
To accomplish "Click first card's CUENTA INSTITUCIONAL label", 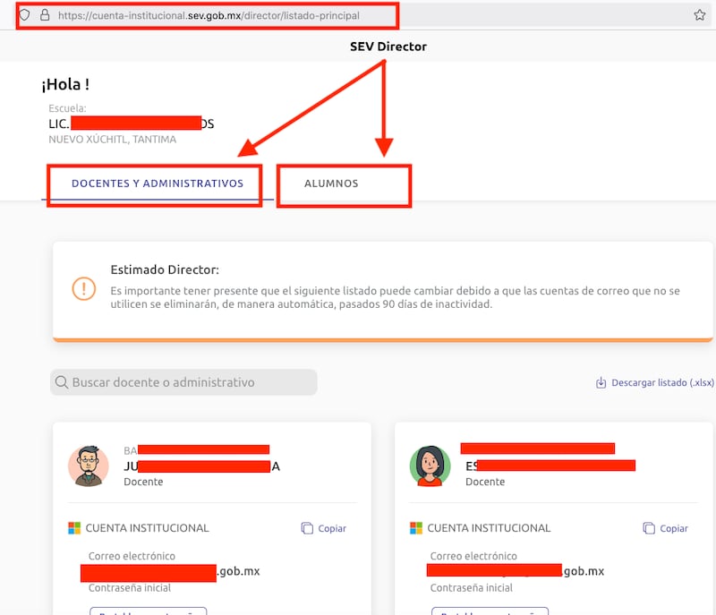I will click(x=147, y=528).
